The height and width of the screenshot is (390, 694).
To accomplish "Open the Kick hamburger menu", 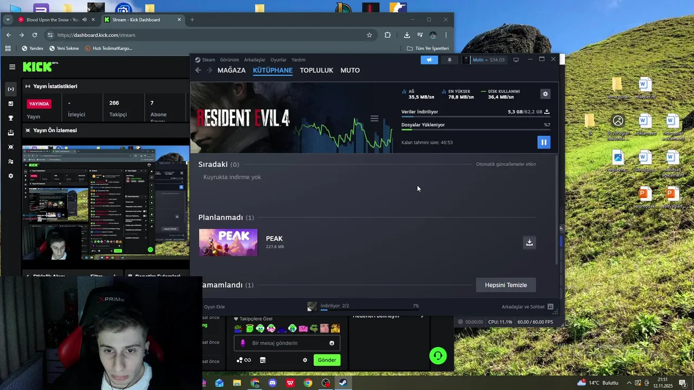I will 12,67.
